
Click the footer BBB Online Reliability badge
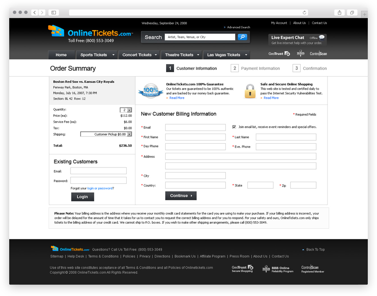[x=278, y=269]
